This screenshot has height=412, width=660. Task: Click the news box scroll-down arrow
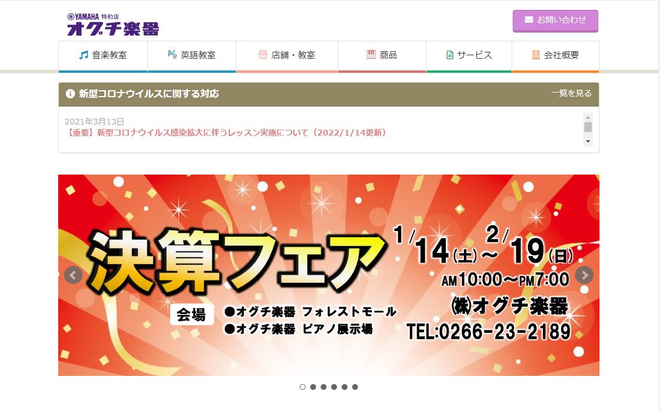click(x=588, y=141)
